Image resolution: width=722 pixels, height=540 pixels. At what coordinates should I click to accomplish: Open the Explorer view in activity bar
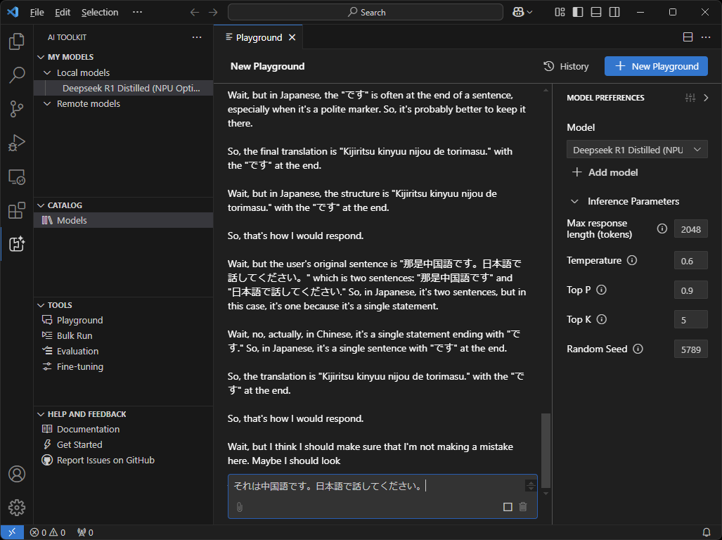click(17, 42)
